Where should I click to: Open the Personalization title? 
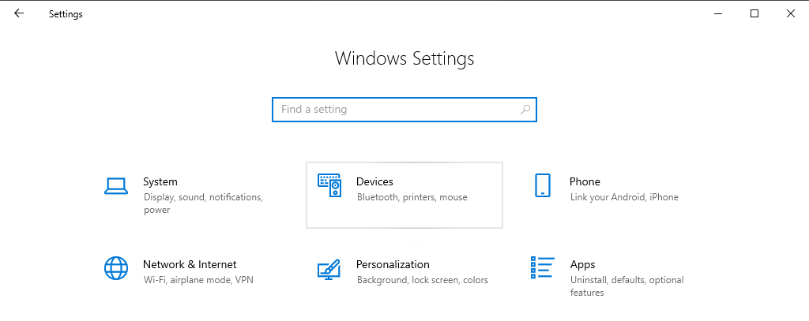(x=393, y=264)
